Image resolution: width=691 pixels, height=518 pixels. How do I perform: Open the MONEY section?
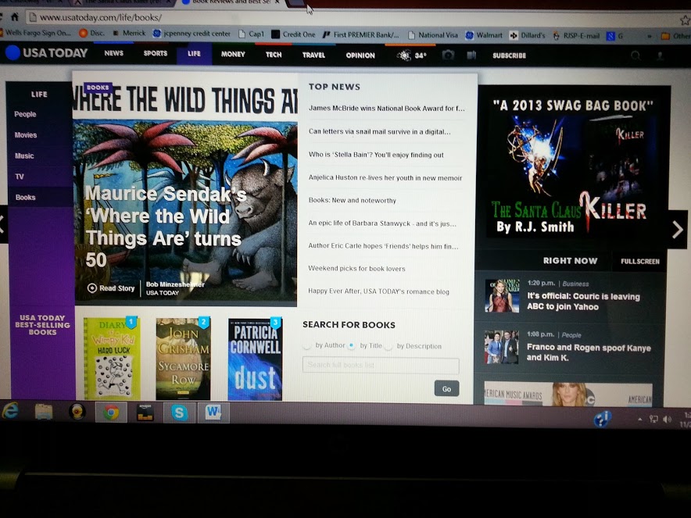(x=233, y=54)
